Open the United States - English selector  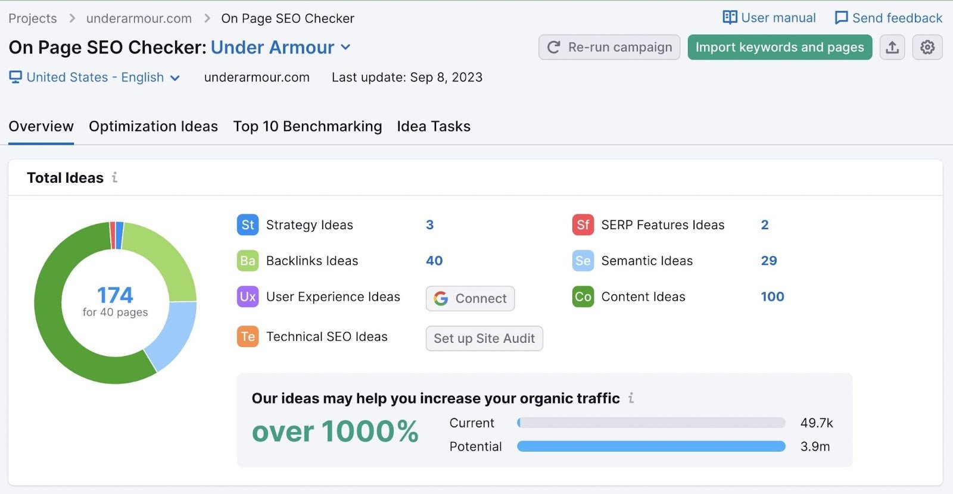tap(95, 77)
